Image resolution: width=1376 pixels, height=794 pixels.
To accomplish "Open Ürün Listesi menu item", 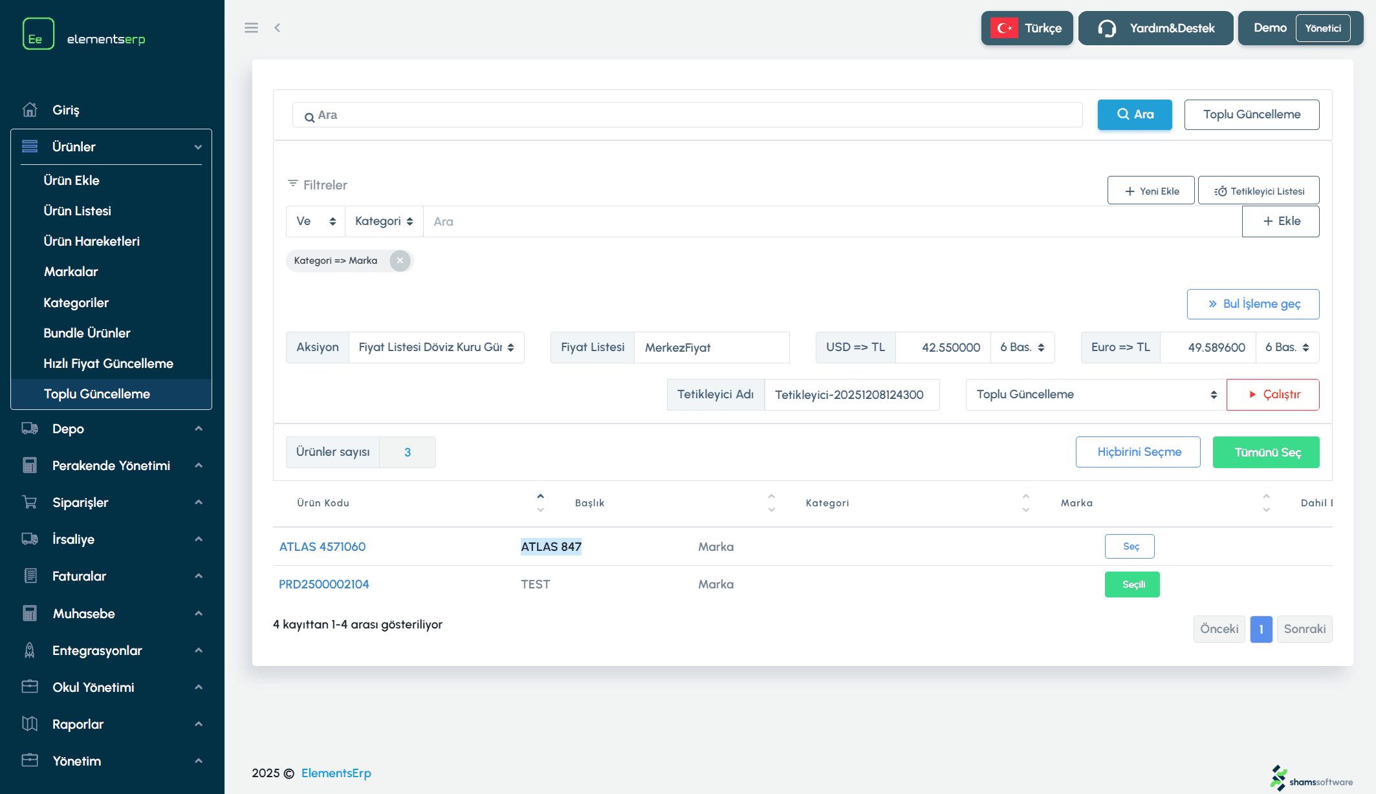I will (77, 211).
